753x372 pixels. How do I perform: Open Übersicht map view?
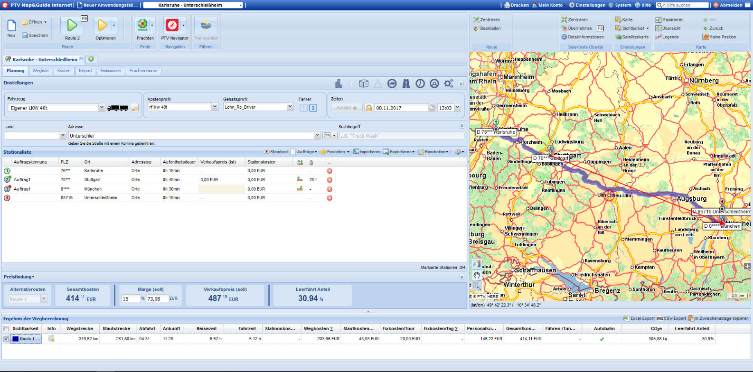(668, 28)
